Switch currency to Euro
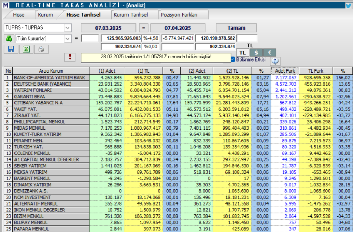Screen dimensions: 353x232 [x=270, y=52]
